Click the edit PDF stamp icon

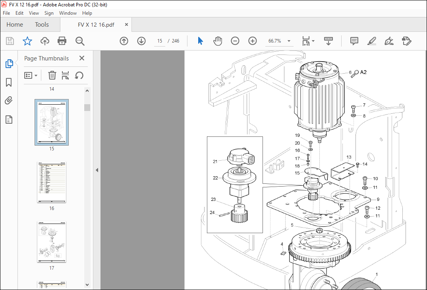pyautogui.click(x=406, y=41)
